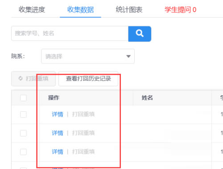Click the blue magnifier search button
223x169 pixels.
pos(140,34)
